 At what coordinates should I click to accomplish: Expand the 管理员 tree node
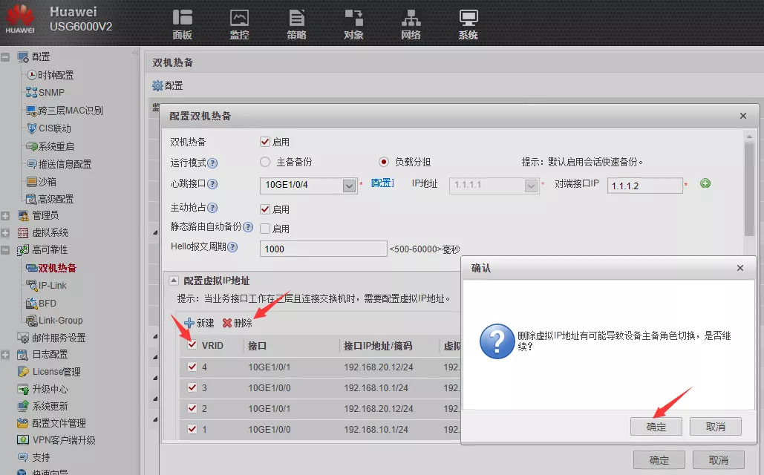tap(6, 216)
